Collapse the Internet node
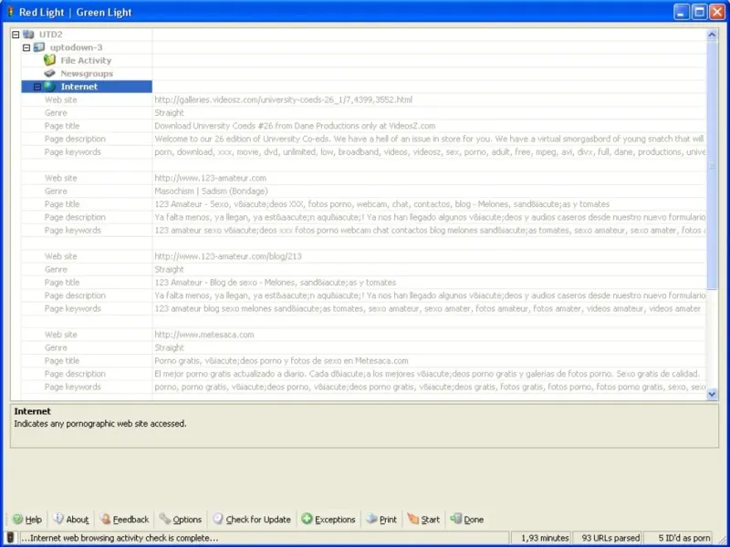This screenshot has height=547, width=730. click(x=37, y=87)
